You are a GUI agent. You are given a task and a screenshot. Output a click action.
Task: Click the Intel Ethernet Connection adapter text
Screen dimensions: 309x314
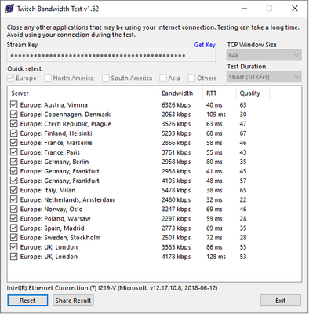(x=112, y=288)
